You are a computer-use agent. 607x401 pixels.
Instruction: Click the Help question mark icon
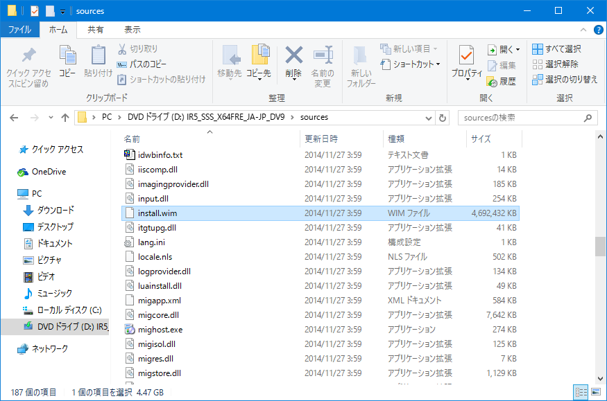click(x=598, y=30)
